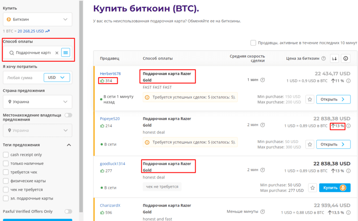Image resolution: width=358 pixels, height=221 pixels.
Task: Click clock icon in goodluck1314 row
Action: tap(263, 170)
